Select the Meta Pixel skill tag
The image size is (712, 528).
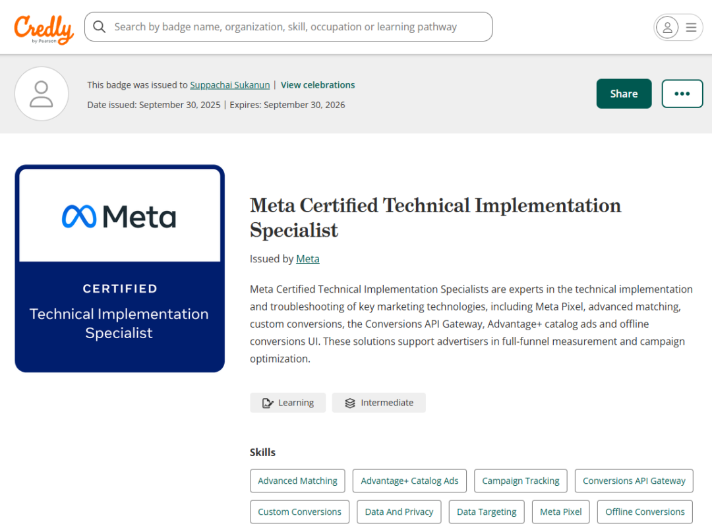(x=560, y=512)
